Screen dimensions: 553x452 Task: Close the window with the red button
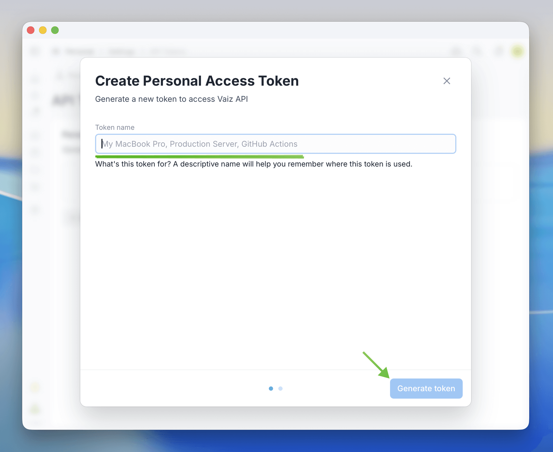click(x=31, y=30)
